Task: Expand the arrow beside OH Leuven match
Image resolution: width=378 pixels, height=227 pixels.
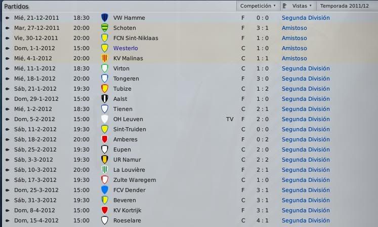Action: [8, 119]
